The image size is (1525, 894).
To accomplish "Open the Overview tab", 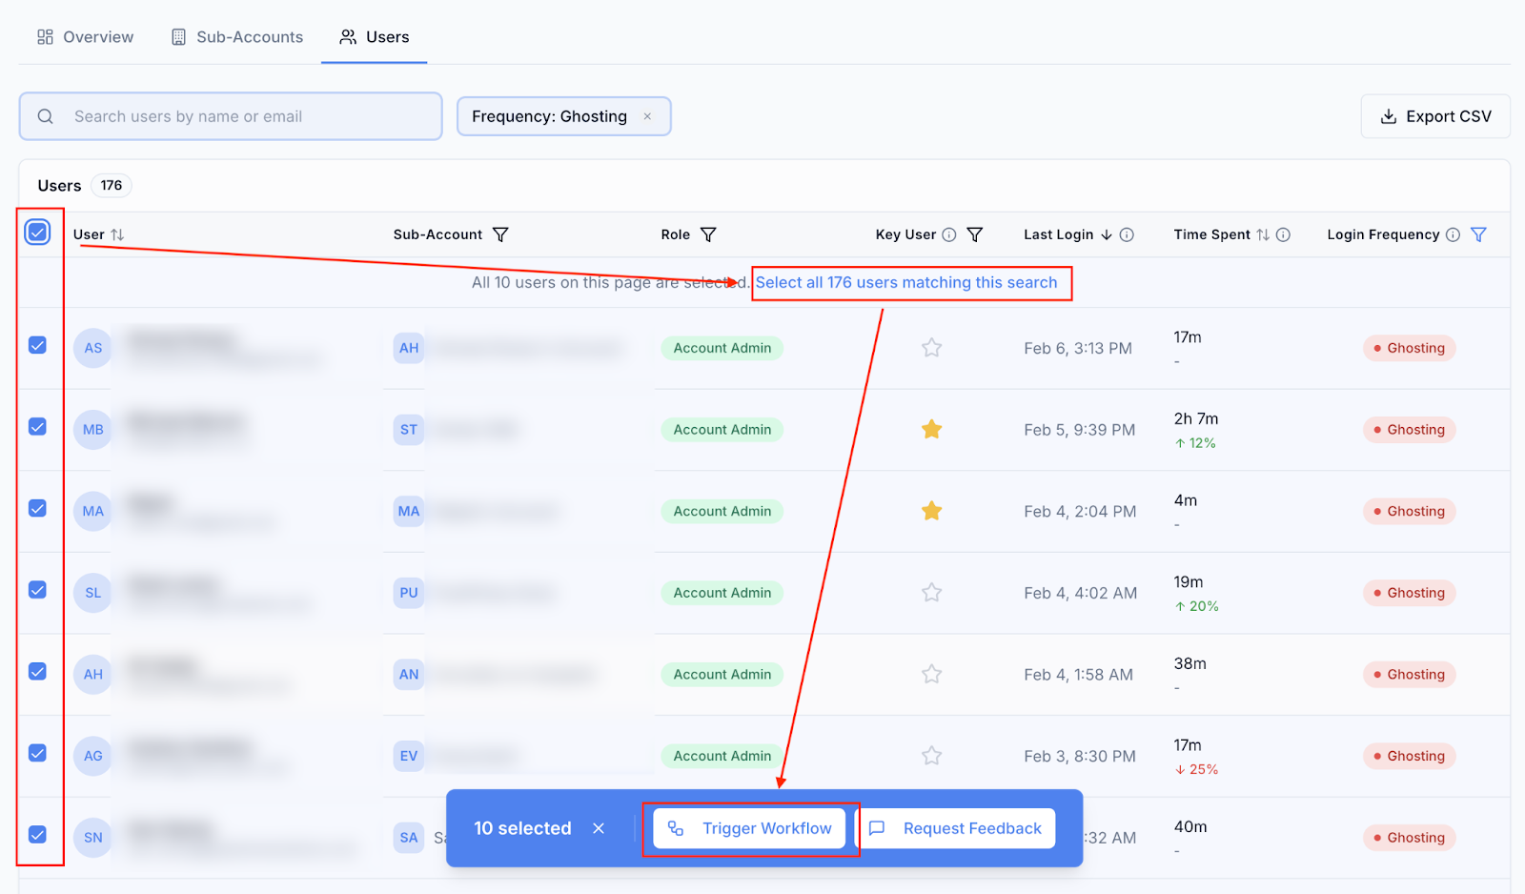I will pyautogui.click(x=86, y=37).
